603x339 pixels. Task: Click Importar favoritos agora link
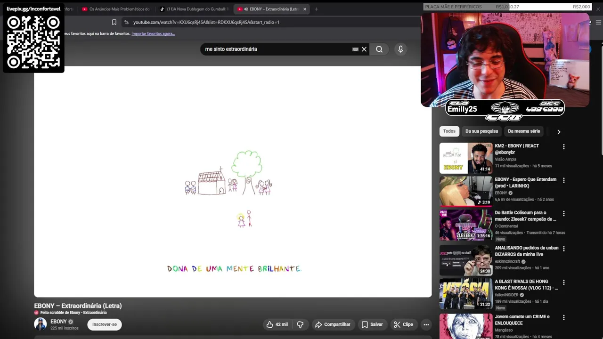(153, 33)
